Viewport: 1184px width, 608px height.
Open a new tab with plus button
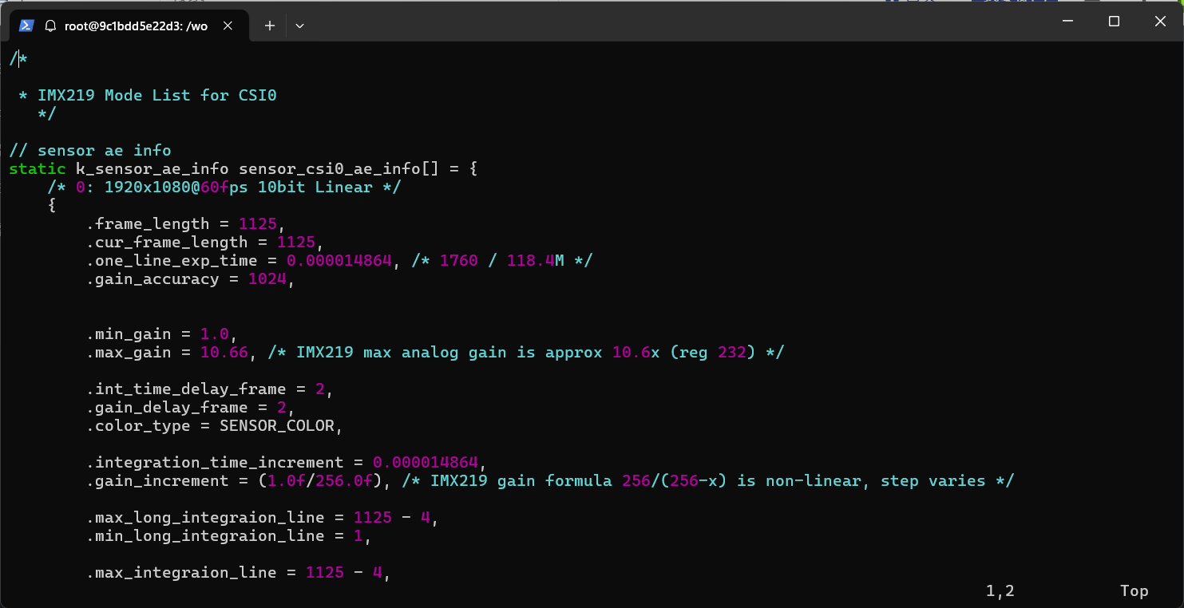[270, 26]
